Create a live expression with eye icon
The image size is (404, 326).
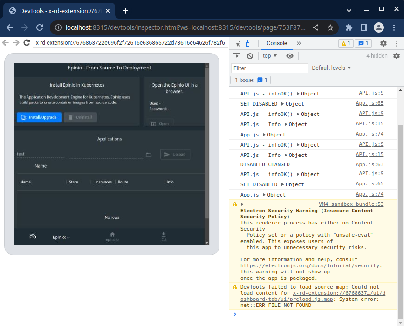289,56
